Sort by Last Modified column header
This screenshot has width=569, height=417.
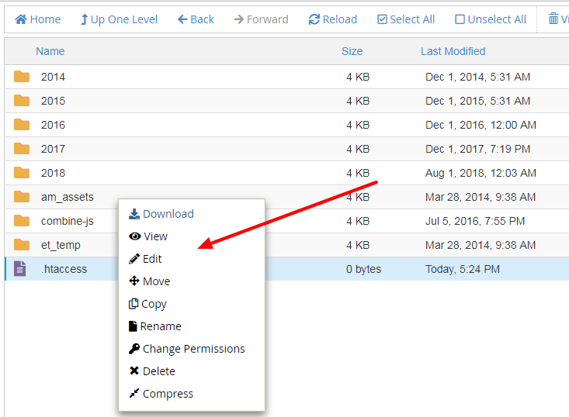[453, 51]
